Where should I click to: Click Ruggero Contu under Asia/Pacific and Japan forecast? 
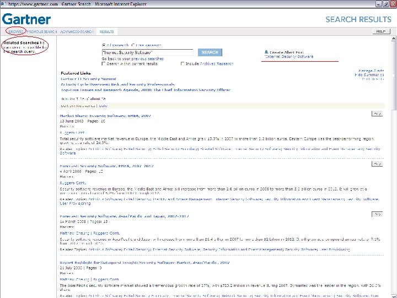pyautogui.click(x=106, y=233)
